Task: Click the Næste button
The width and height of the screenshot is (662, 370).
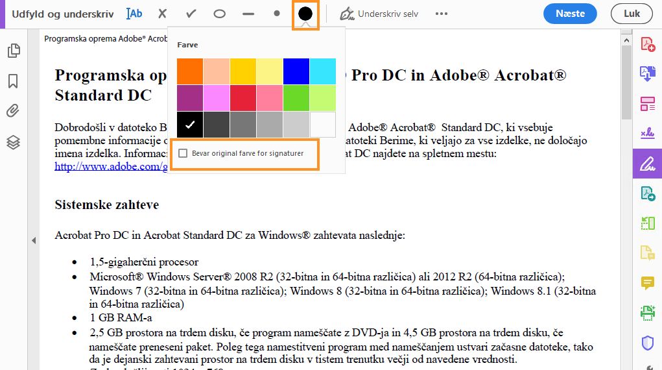Action: coord(570,14)
